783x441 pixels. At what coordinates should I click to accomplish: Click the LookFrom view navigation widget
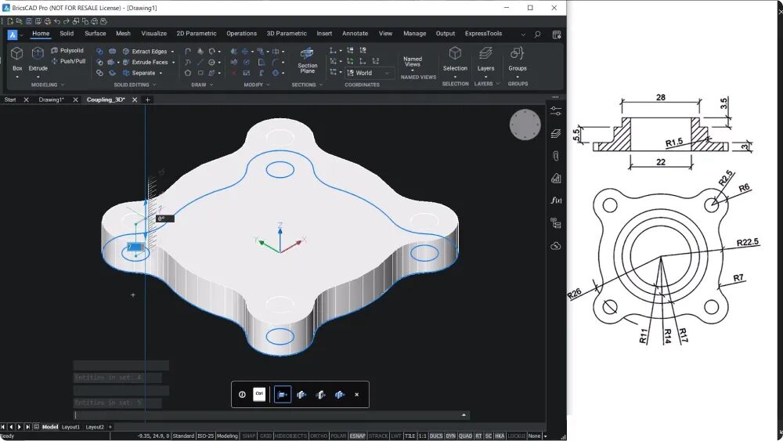click(x=525, y=125)
